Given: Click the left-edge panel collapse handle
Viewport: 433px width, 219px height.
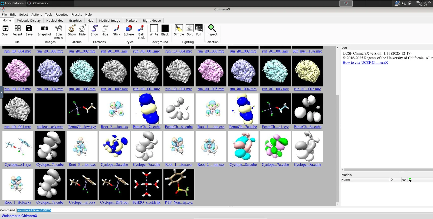Looking at the screenshot, I should click(x=1, y=92).
